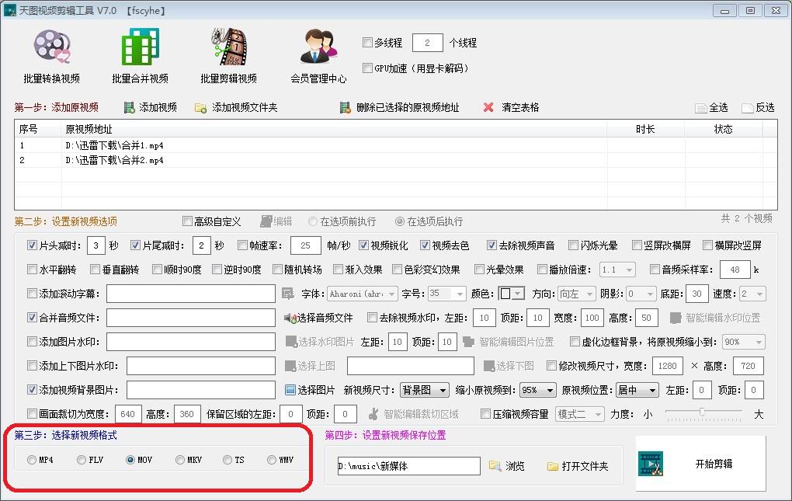Viewport: 792px width, 501px height.
Task: Click 浏览 to choose save location
Action: (515, 465)
